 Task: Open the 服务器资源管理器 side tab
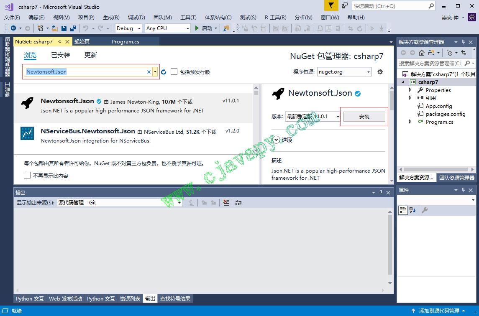(x=7, y=57)
